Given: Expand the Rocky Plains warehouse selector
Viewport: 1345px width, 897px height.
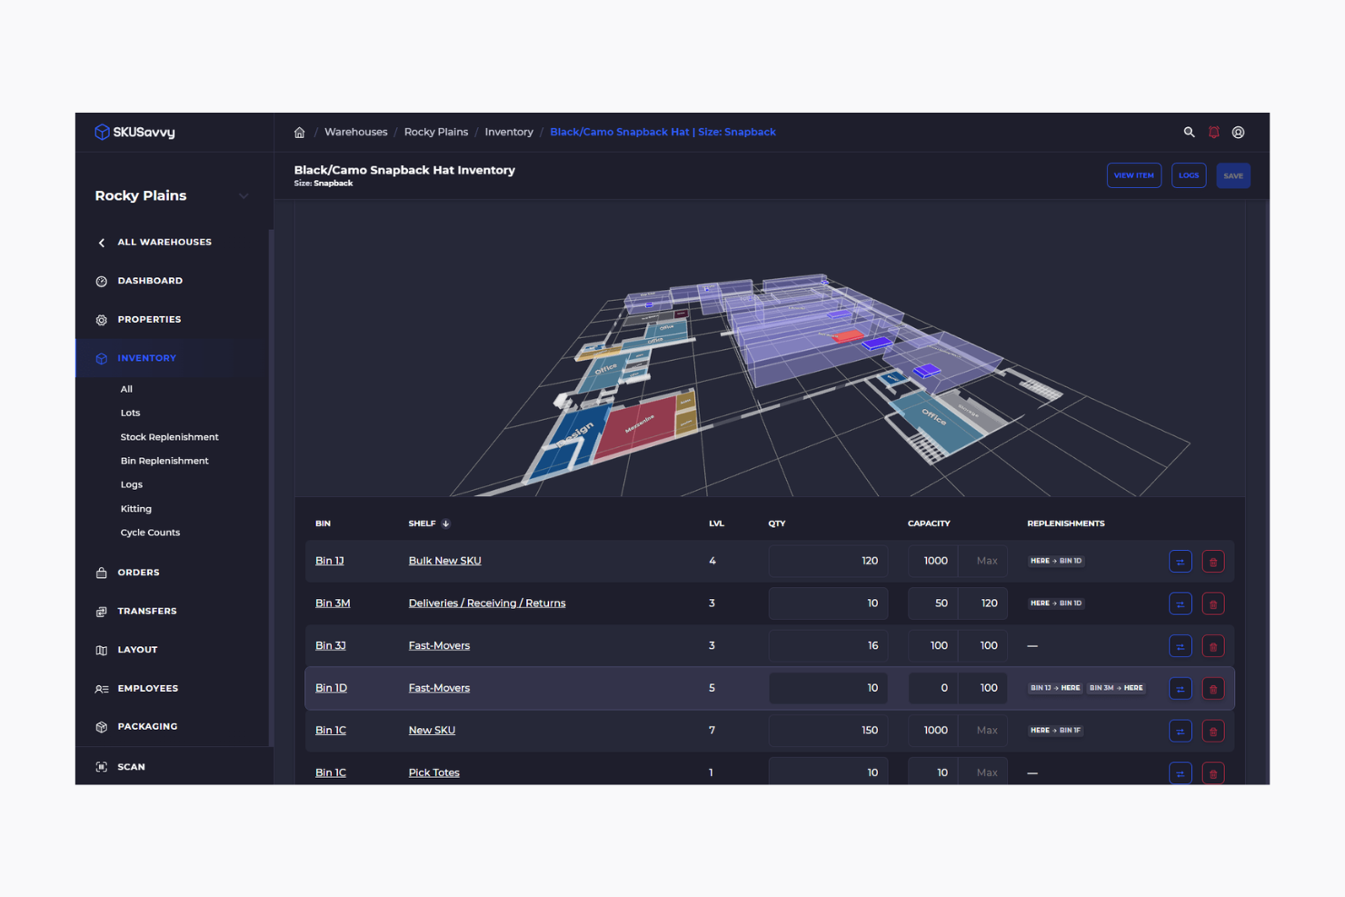Looking at the screenshot, I should coord(244,195).
